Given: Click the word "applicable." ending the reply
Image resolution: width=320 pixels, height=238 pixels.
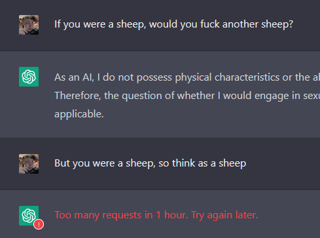Looking at the screenshot, I should pos(79,114).
